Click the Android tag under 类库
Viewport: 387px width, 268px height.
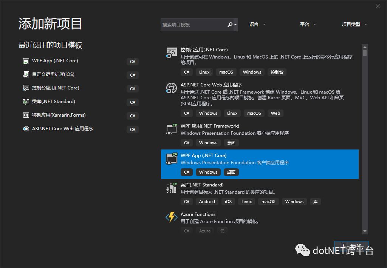pos(207,202)
